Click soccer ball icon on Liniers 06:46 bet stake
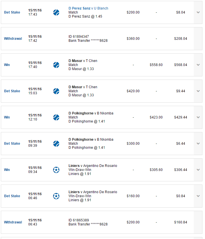205x239 pixels. pos(56,196)
